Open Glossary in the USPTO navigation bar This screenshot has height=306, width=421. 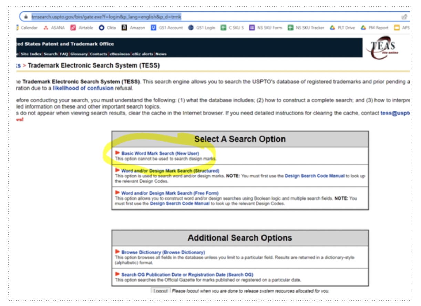pyautogui.click(x=79, y=54)
